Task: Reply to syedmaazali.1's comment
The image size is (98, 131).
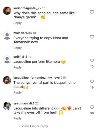Action: (x=18, y=118)
